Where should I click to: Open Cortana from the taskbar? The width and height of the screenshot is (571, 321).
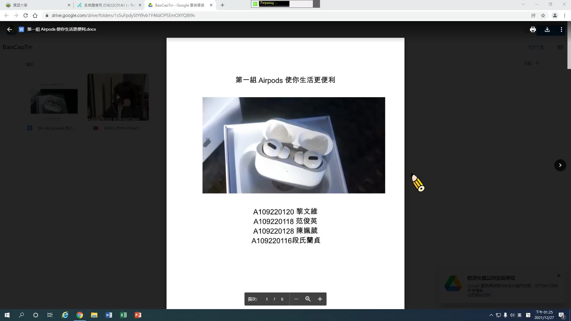pyautogui.click(x=36, y=315)
